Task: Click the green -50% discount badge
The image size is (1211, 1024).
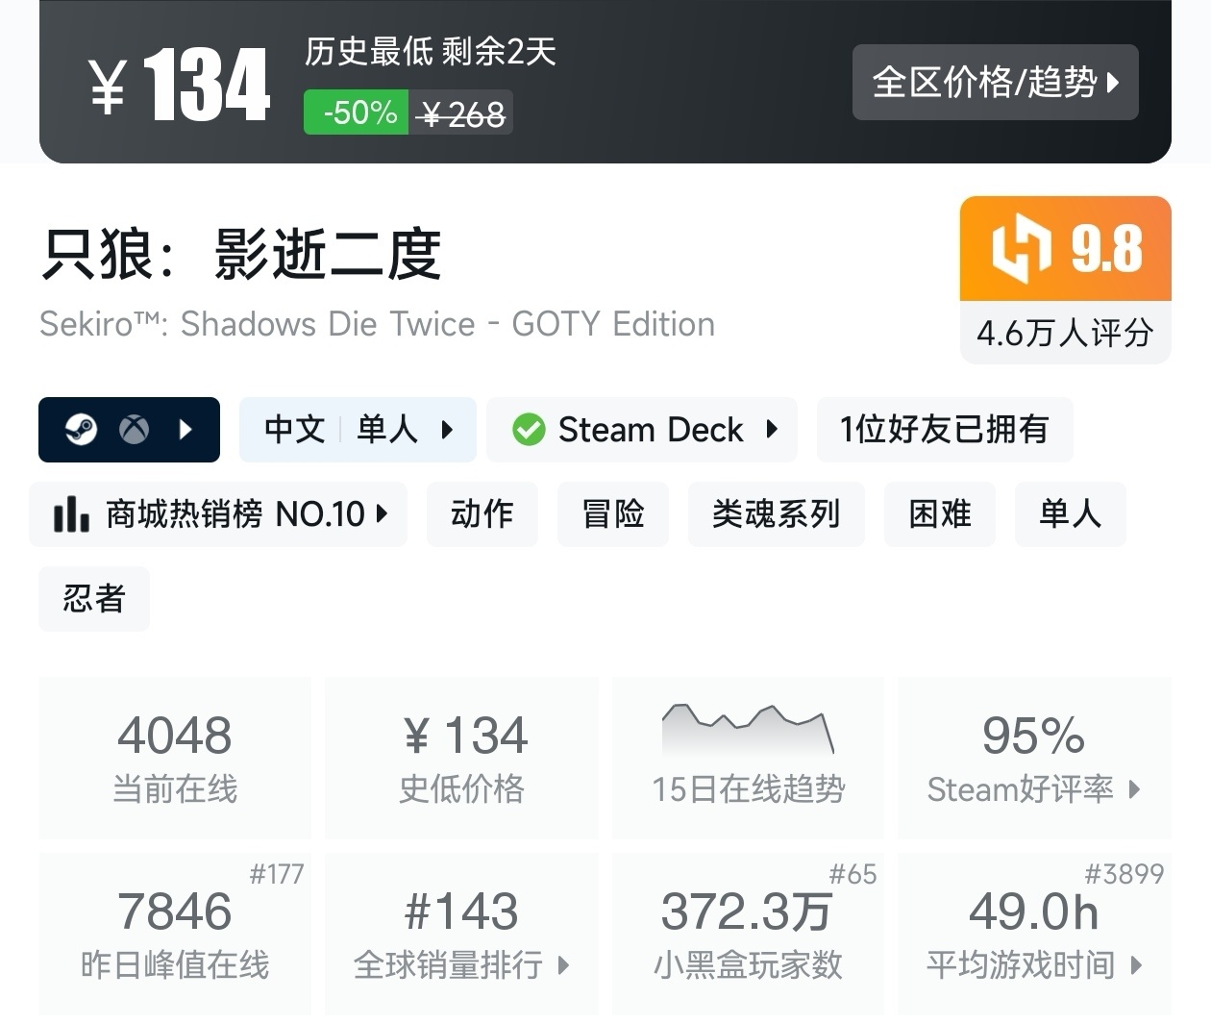Action: 357,112
